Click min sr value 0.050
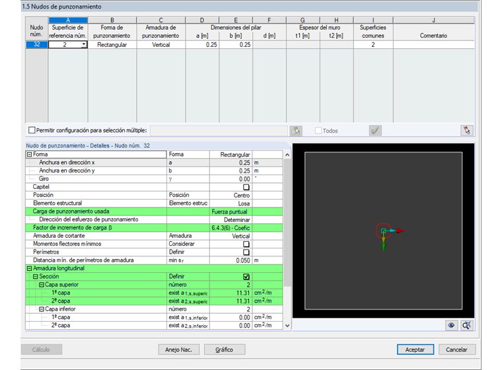Image resolution: width=502 pixels, height=370 pixels. [231, 260]
